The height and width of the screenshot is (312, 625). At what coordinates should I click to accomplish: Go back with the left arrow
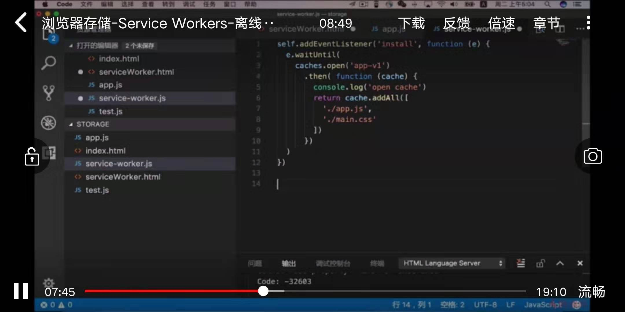pyautogui.click(x=21, y=23)
